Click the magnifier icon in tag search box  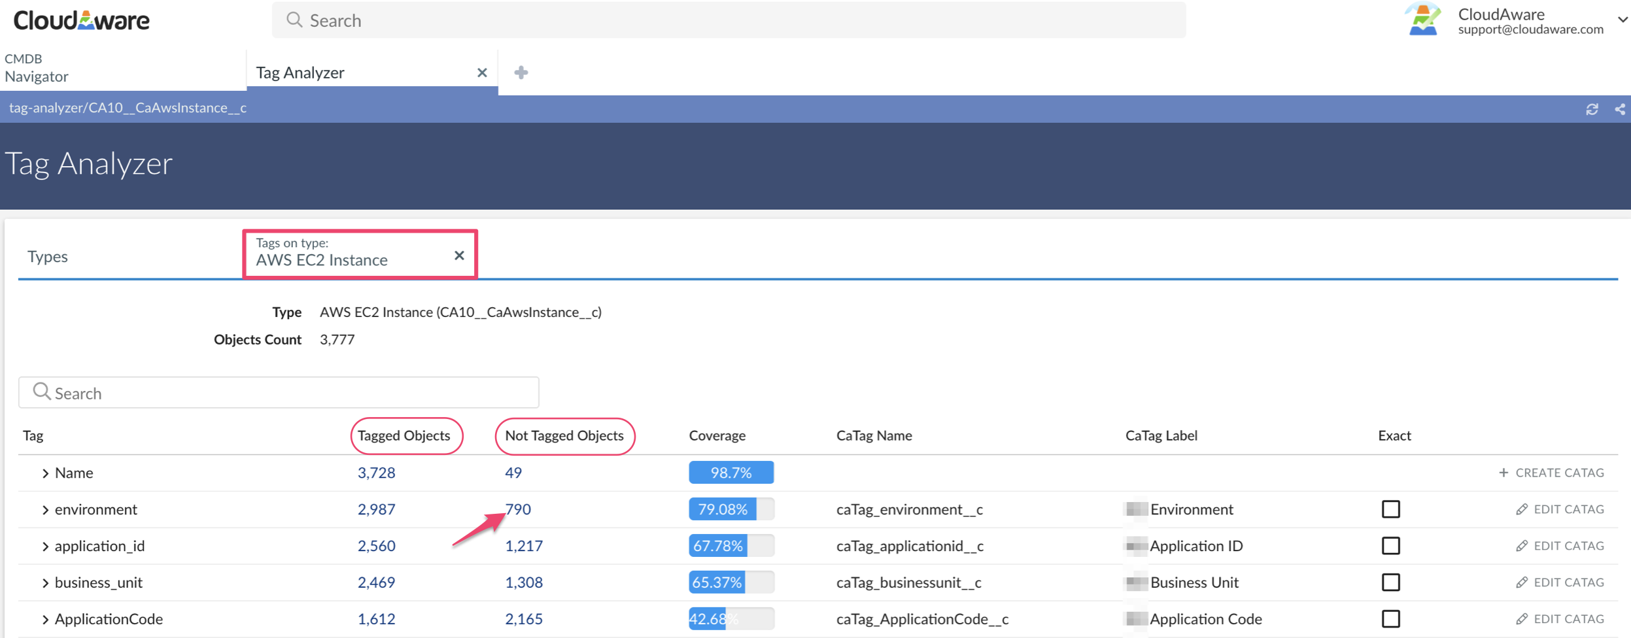[x=41, y=392]
